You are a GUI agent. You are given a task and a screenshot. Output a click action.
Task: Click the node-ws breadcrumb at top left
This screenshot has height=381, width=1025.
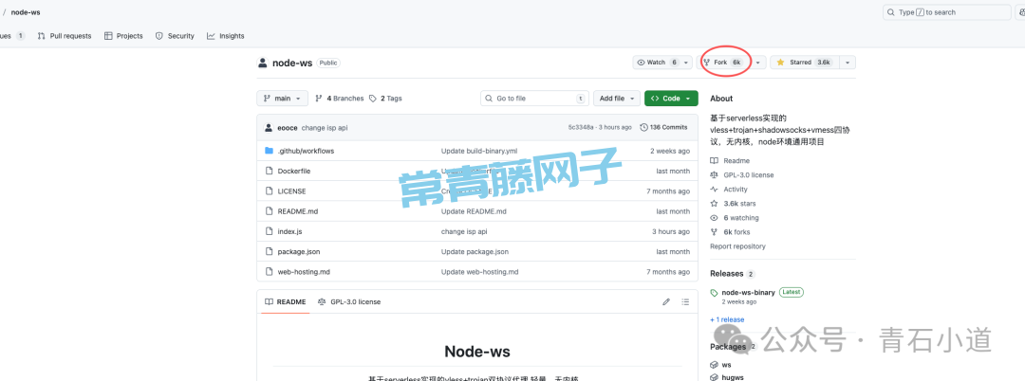28,12
